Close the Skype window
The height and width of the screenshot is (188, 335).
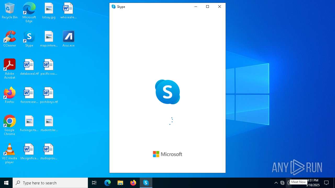tap(220, 7)
